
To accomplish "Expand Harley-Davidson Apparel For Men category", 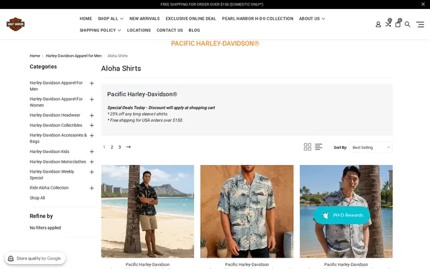I will click(x=91, y=83).
